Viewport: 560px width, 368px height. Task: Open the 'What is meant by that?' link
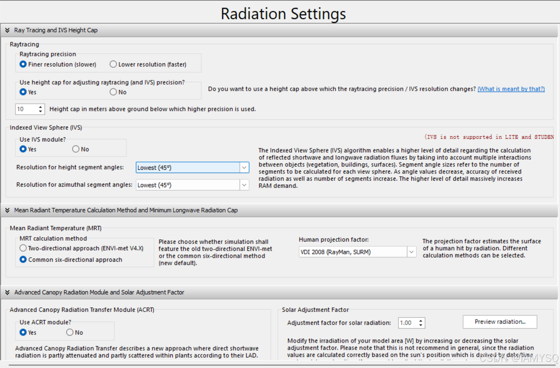(x=511, y=89)
